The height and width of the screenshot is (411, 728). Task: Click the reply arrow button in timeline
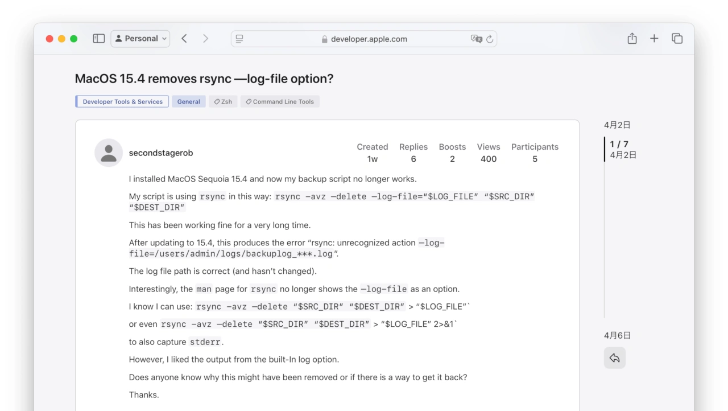tap(614, 358)
